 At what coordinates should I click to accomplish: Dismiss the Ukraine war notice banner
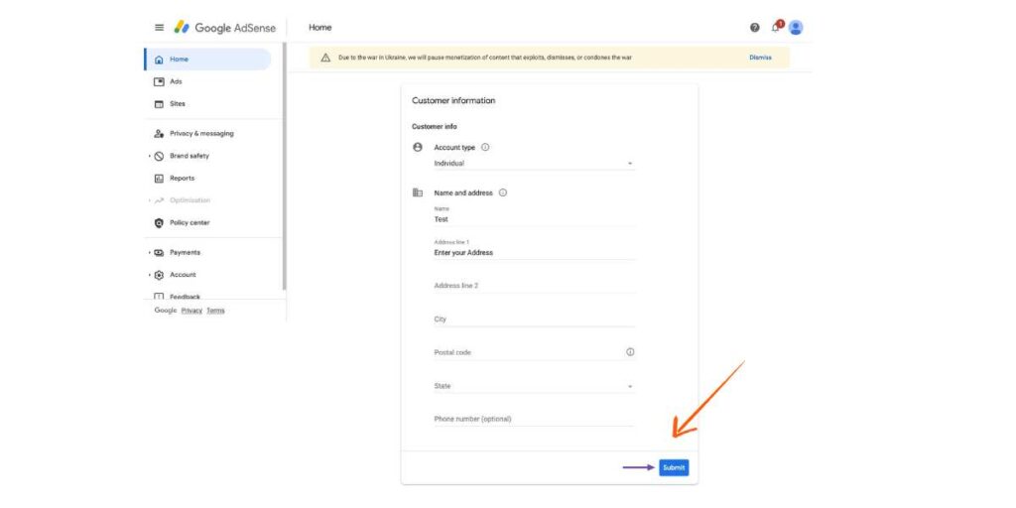760,58
